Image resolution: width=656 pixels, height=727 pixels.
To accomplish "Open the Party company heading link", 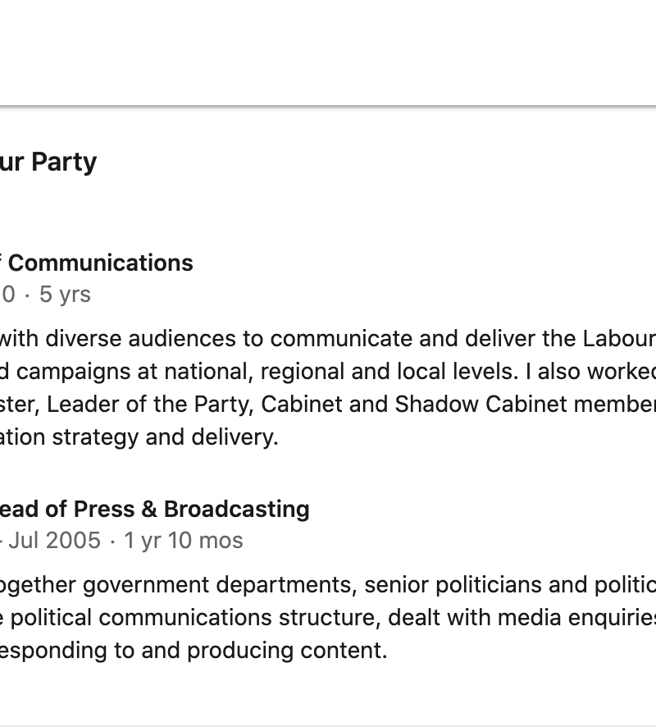I will 49,162.
